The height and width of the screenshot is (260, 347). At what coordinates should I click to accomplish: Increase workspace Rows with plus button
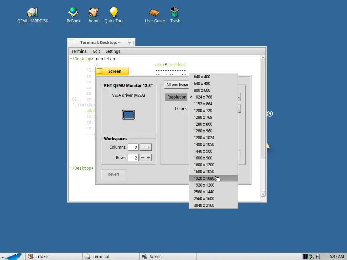148,158
